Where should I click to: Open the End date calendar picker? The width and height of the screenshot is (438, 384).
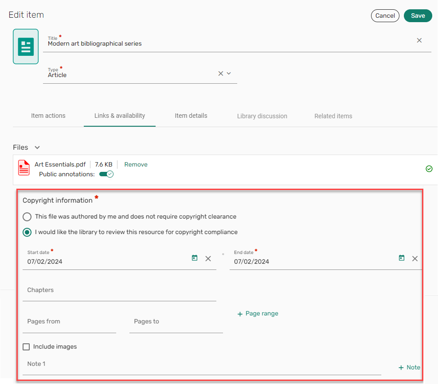pos(402,258)
